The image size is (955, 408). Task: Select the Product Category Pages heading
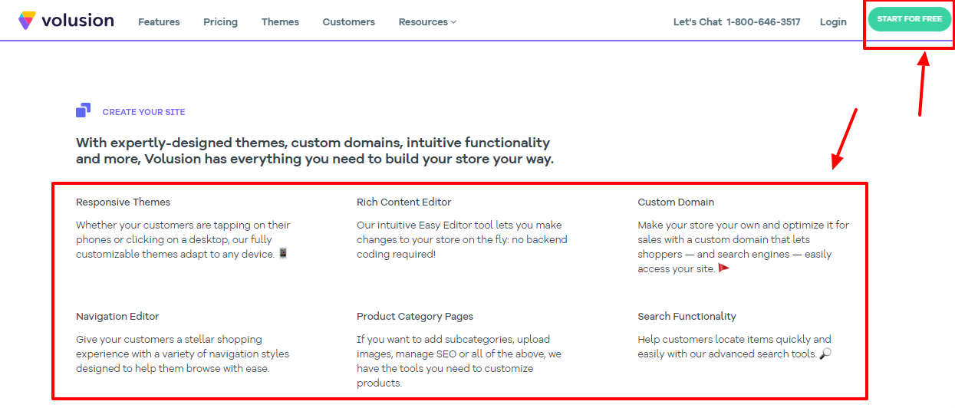pos(415,317)
